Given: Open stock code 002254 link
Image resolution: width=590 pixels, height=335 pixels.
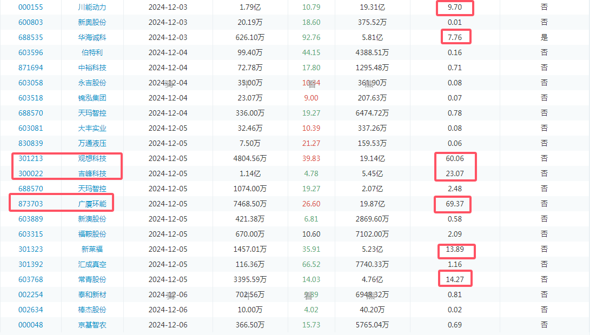Looking at the screenshot, I should [30, 295].
